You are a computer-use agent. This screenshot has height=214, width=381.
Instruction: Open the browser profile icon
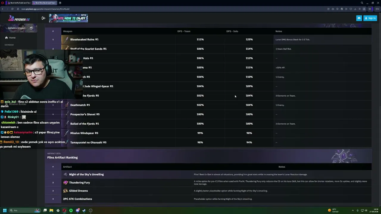click(364, 9)
